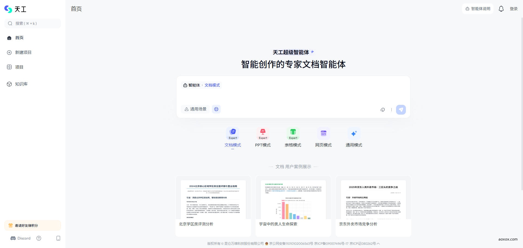Open 京东外卖市场竞争分析 case thumbnail
This screenshot has width=523, height=248.
point(373,200)
